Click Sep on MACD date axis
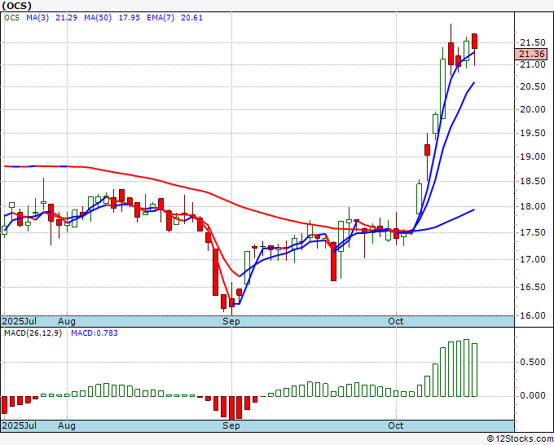 pyautogui.click(x=231, y=425)
